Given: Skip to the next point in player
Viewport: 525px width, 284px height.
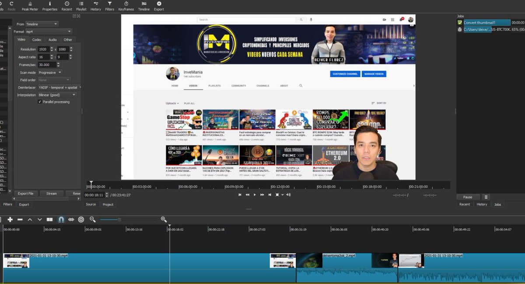Looking at the screenshot, I should [269, 194].
